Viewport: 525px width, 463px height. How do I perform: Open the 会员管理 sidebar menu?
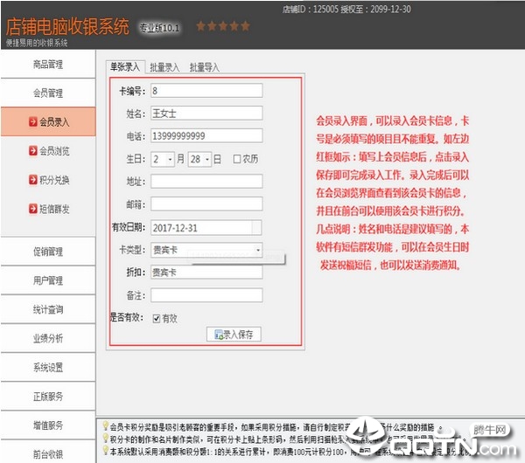click(x=48, y=93)
